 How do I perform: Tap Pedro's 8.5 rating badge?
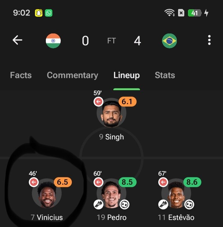click(127, 182)
